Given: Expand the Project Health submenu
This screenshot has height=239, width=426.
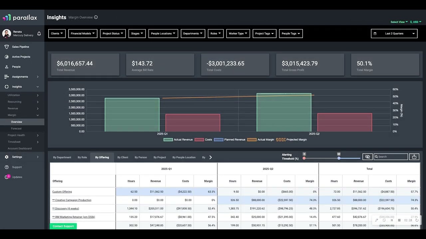Looking at the screenshot, I should (x=22, y=135).
